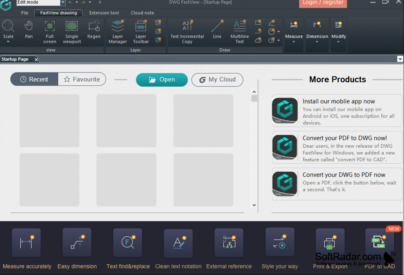The width and height of the screenshot is (404, 275).
Task: Expand the Edit mode dropdown
Action: tap(63, 2)
